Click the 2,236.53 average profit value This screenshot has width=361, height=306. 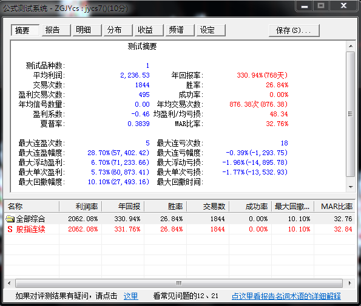click(x=135, y=75)
